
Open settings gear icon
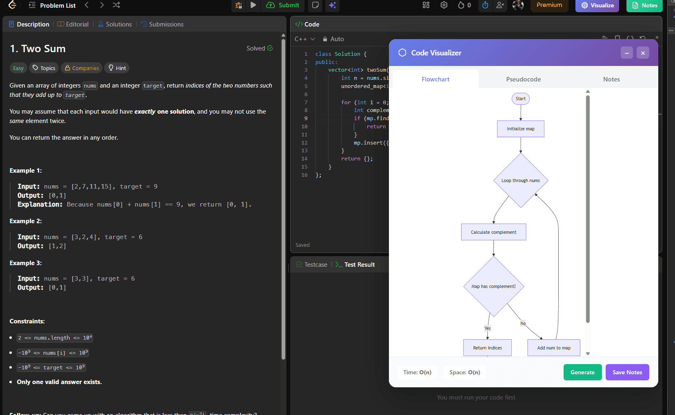click(444, 5)
